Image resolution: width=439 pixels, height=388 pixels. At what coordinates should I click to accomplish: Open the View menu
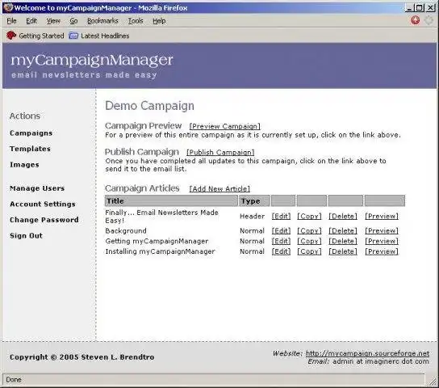pyautogui.click(x=53, y=21)
